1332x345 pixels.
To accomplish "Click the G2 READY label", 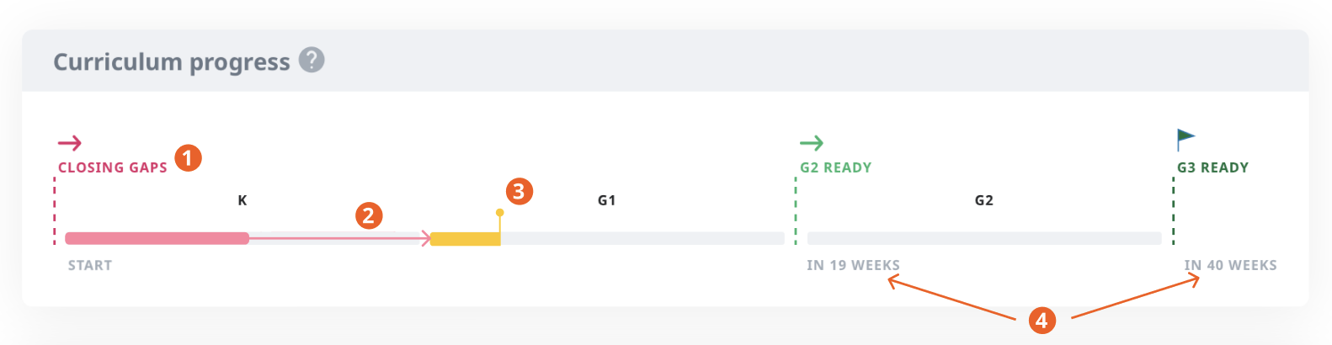I will point(835,167).
